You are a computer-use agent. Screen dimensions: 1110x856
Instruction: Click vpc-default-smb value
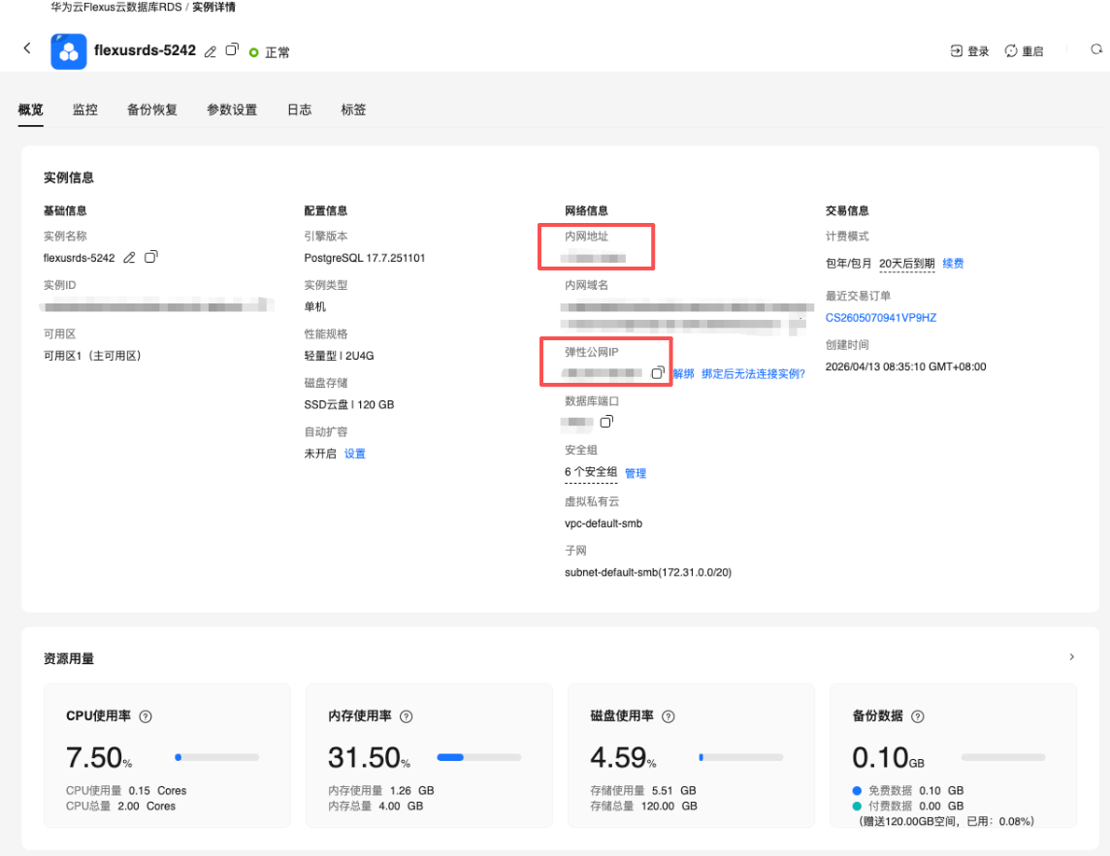coord(604,523)
